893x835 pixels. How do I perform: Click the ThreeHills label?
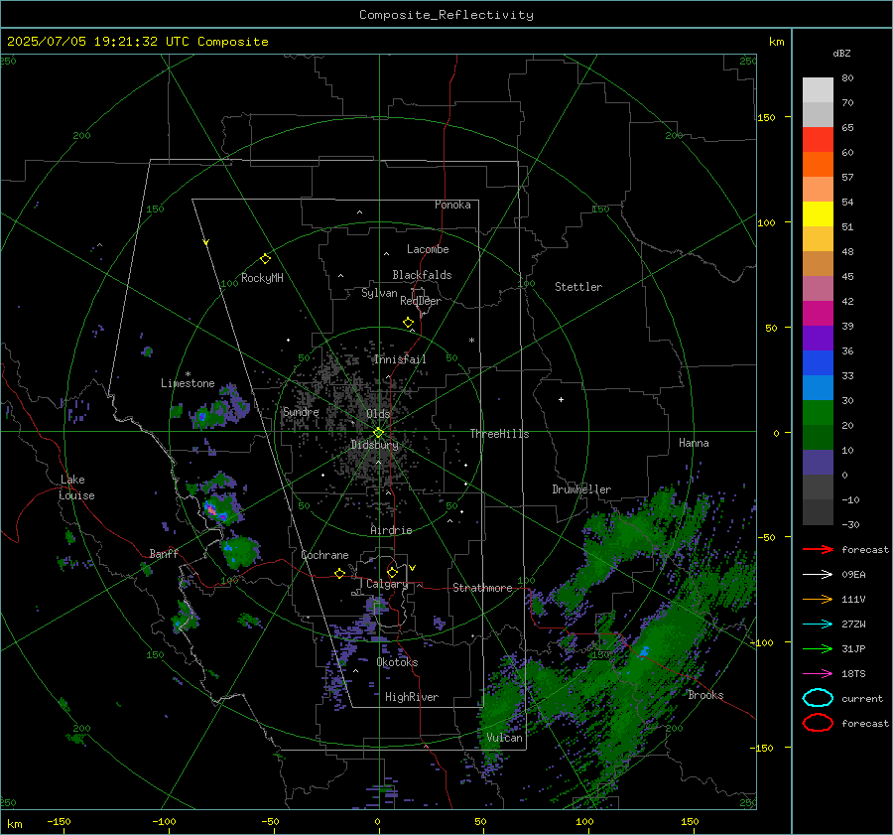click(499, 434)
